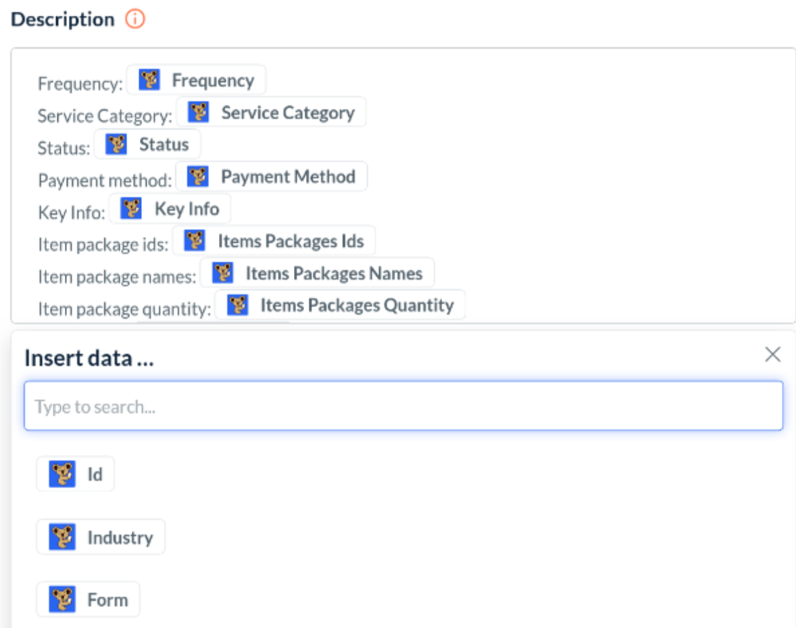The image size is (796, 628).
Task: Click the Description info icon
Action: pos(135,20)
